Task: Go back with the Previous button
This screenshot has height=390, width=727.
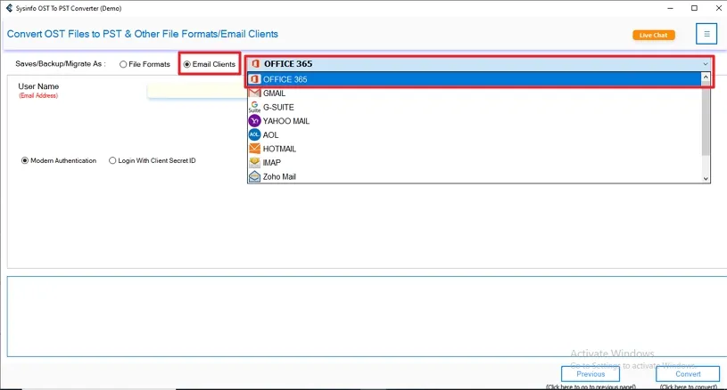Action: 591,374
